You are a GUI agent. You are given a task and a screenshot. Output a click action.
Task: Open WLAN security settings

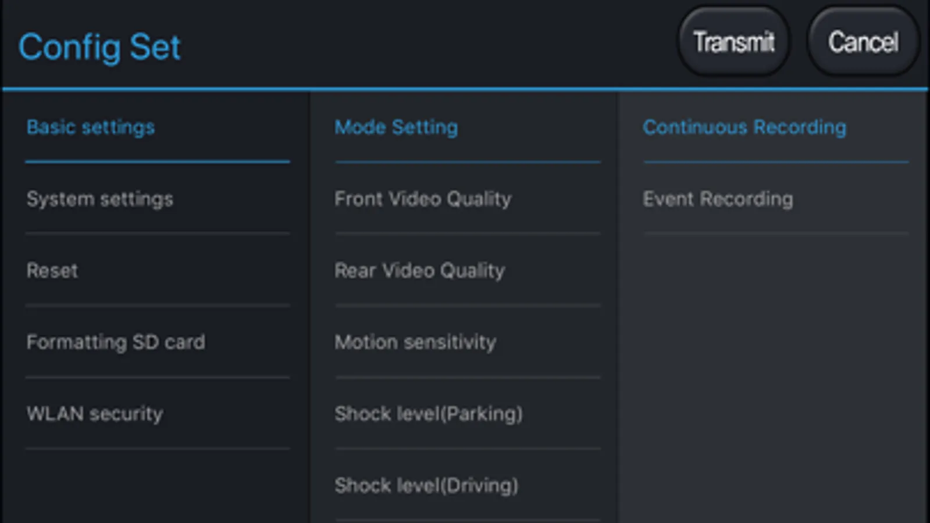click(95, 414)
